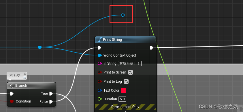
Task: Click the filled blue reroute node
Action: 40,47
